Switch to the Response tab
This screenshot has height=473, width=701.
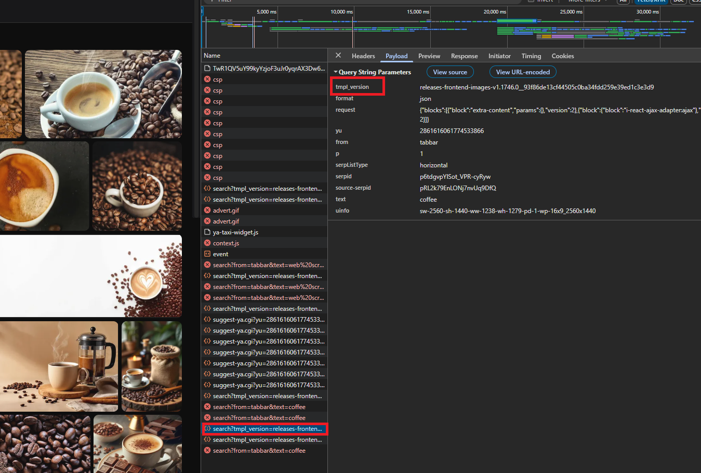pos(465,56)
